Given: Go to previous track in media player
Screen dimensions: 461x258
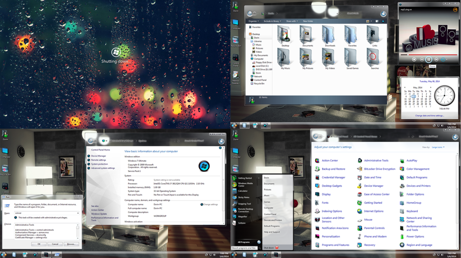Looking at the screenshot, I should tap(421, 60).
